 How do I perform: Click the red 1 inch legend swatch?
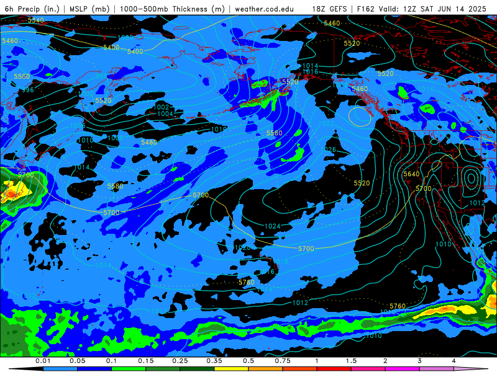point(334,369)
